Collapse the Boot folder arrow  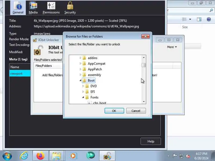(80, 80)
